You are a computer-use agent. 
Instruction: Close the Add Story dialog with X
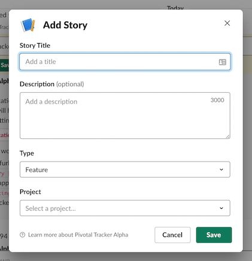coord(227,23)
